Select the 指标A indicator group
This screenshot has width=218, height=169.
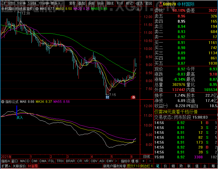pyautogui.click(x=5, y=161)
